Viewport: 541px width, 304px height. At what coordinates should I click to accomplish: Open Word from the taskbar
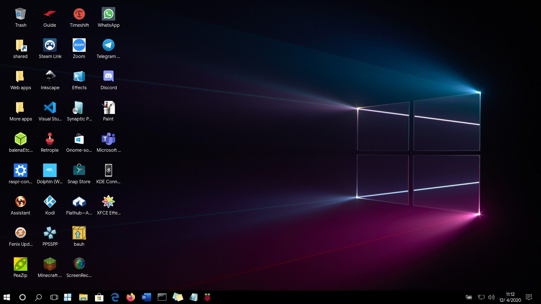(147, 297)
